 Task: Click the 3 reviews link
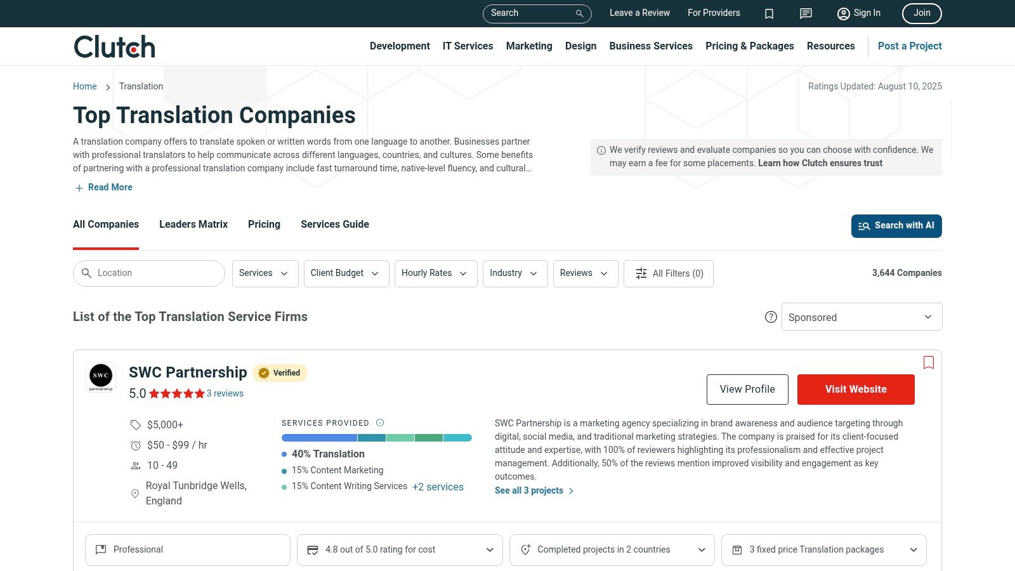(x=225, y=394)
